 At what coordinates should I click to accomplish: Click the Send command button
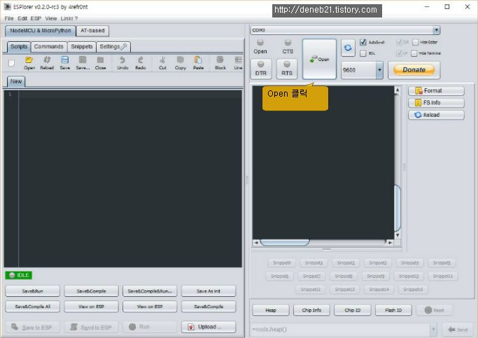pyautogui.click(x=458, y=330)
